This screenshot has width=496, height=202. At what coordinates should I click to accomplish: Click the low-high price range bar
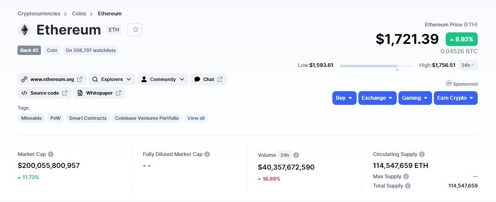376,66
